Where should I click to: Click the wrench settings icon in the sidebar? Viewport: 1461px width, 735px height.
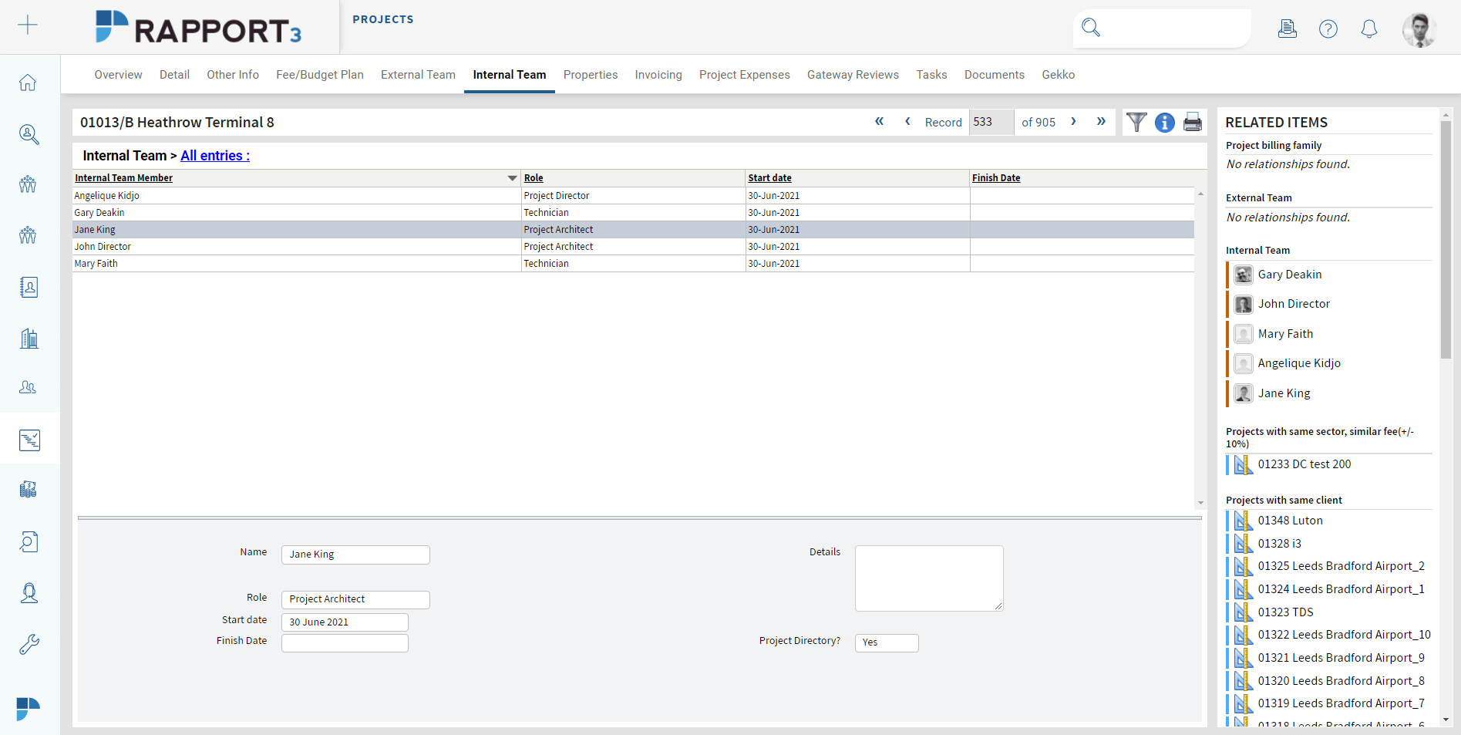click(x=29, y=644)
